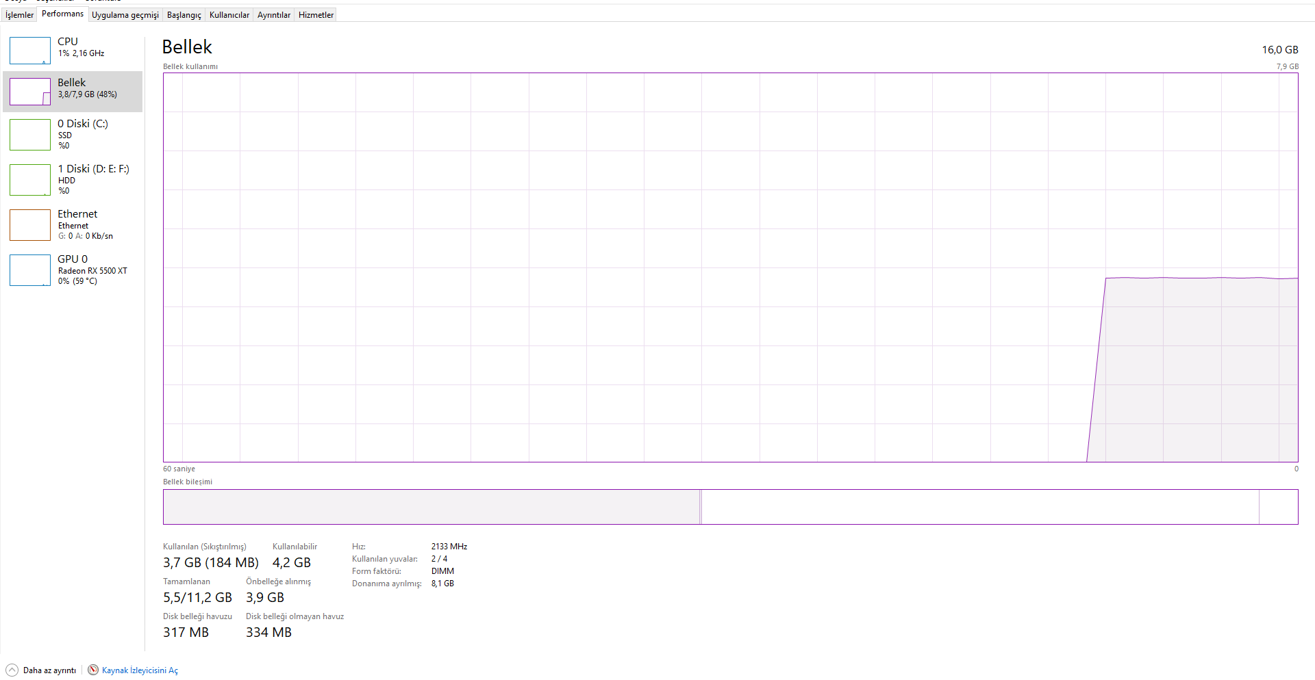Click the Radeon RX 5500 XT text
The width and height of the screenshot is (1315, 680).
point(92,271)
